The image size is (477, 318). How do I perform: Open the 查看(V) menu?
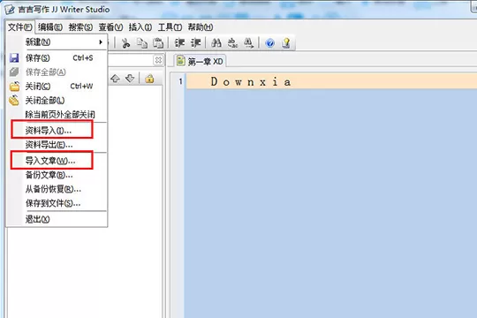110,27
